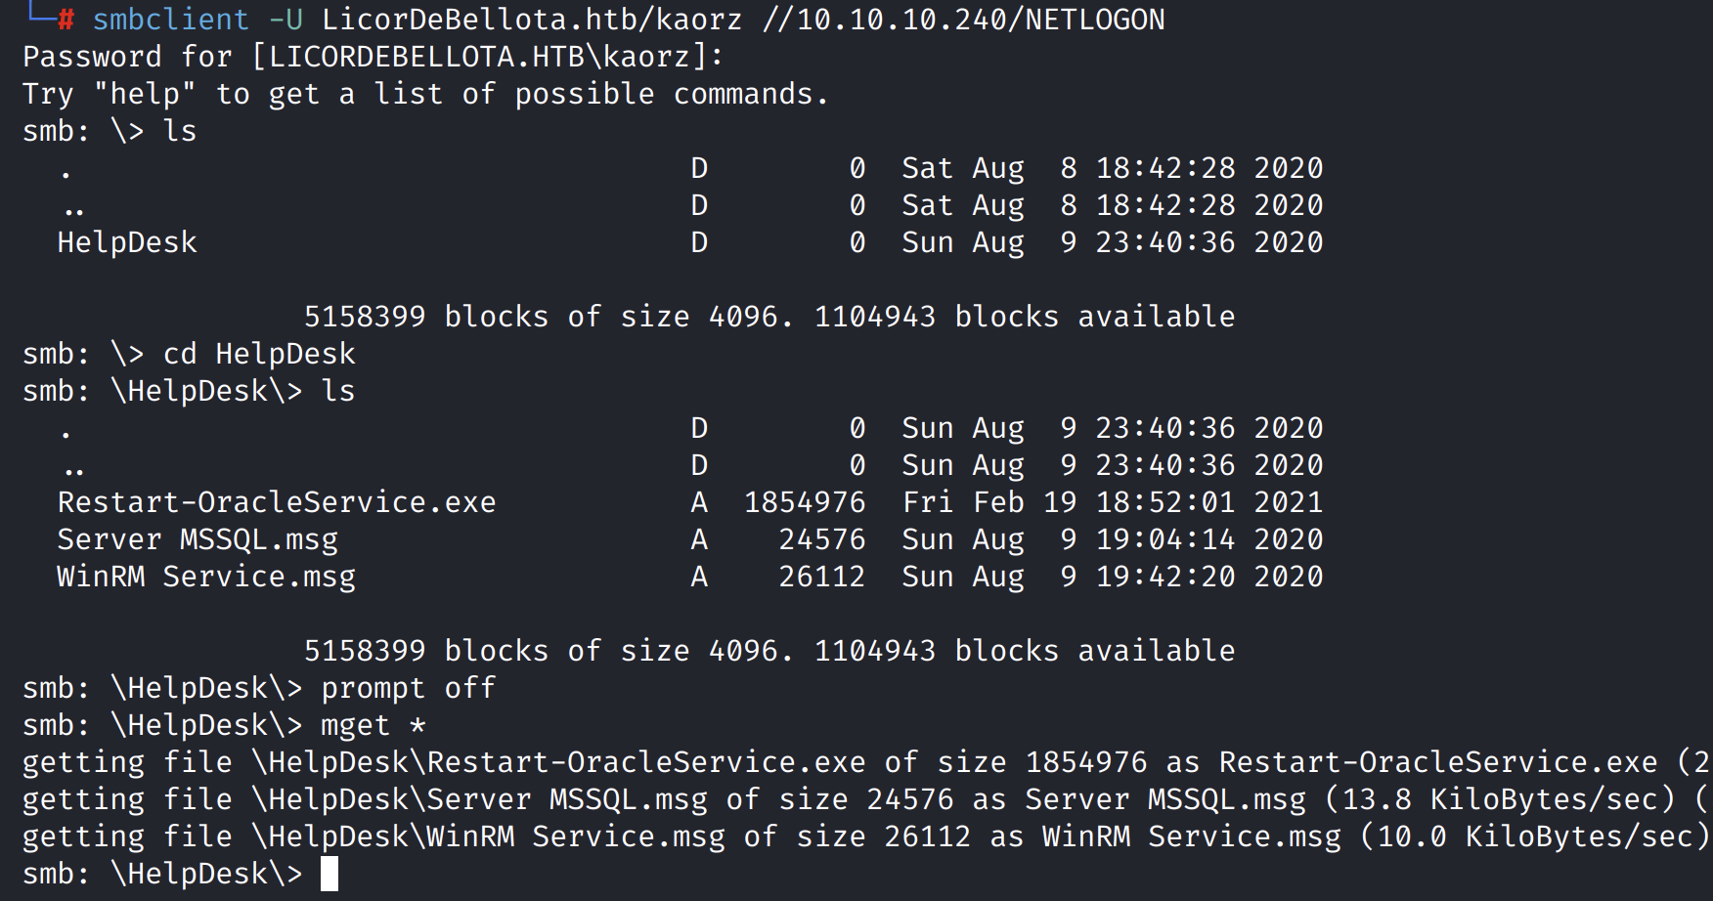1713x901 pixels.
Task: Click the //10.10.10.240/NETLOGON share path
Action: tap(963, 20)
